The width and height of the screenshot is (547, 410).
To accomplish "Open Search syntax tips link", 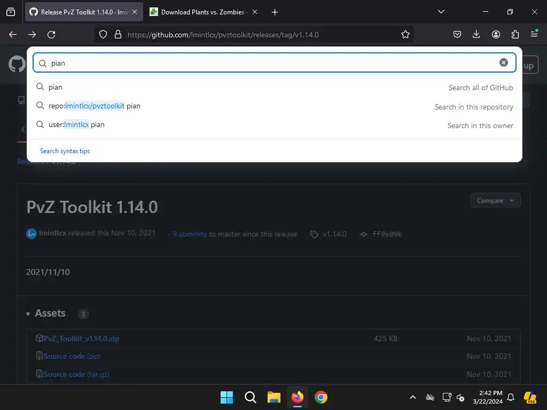I will [x=65, y=151].
